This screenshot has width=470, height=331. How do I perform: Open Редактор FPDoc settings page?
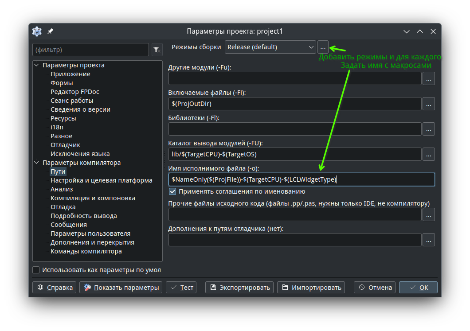[x=75, y=92]
